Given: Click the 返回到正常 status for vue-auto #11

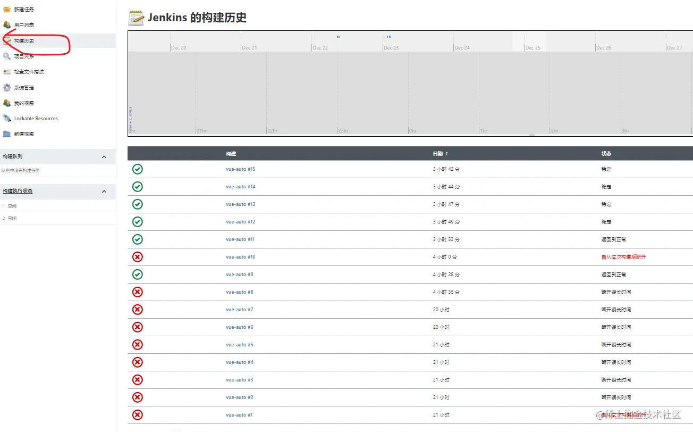Looking at the screenshot, I should (613, 239).
